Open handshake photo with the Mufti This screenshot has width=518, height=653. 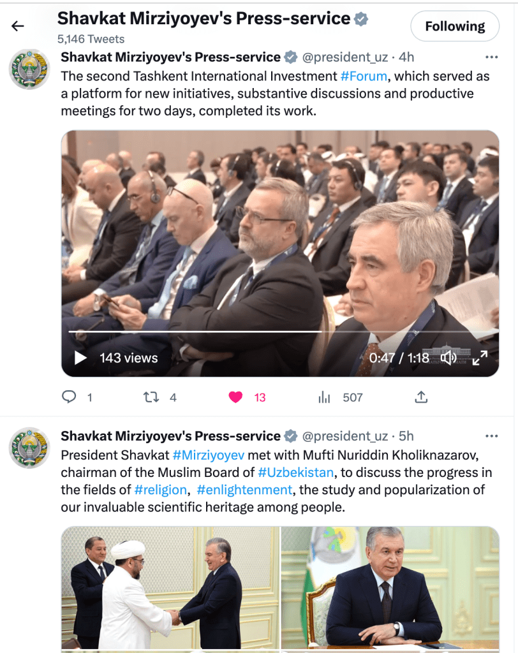coord(170,587)
